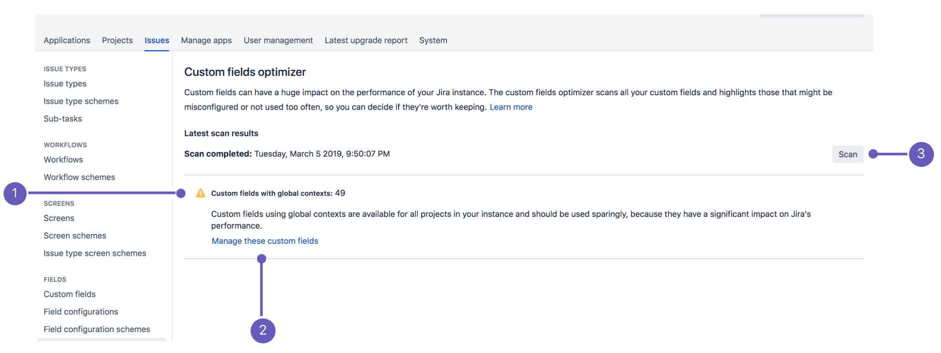The width and height of the screenshot is (941, 353).
Task: Open the Projects tab
Action: 117,40
